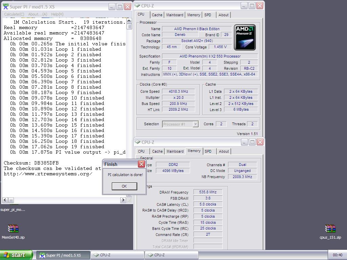This screenshot has width=347, height=260.
Task: Switch to Mainboard tab in upper CPU-Z
Action: pos(175,15)
